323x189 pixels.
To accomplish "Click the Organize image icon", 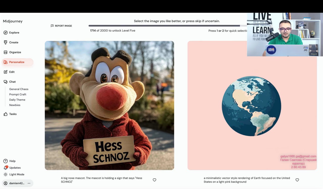I will click(x=6, y=52).
